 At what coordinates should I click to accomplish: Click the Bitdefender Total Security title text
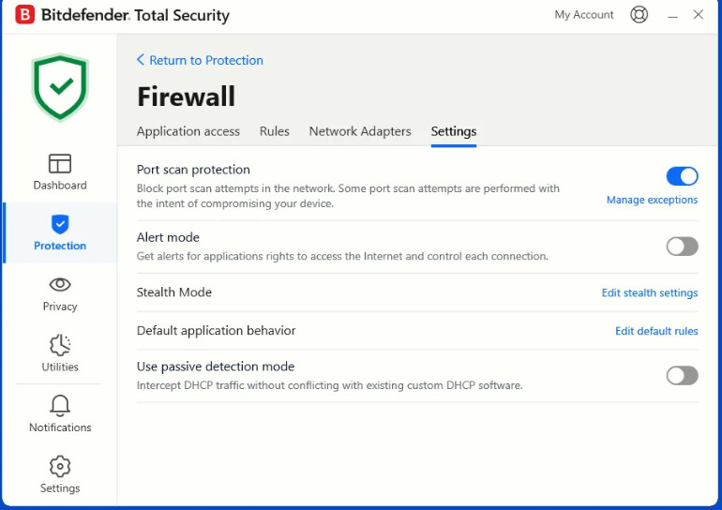pyautogui.click(x=135, y=15)
